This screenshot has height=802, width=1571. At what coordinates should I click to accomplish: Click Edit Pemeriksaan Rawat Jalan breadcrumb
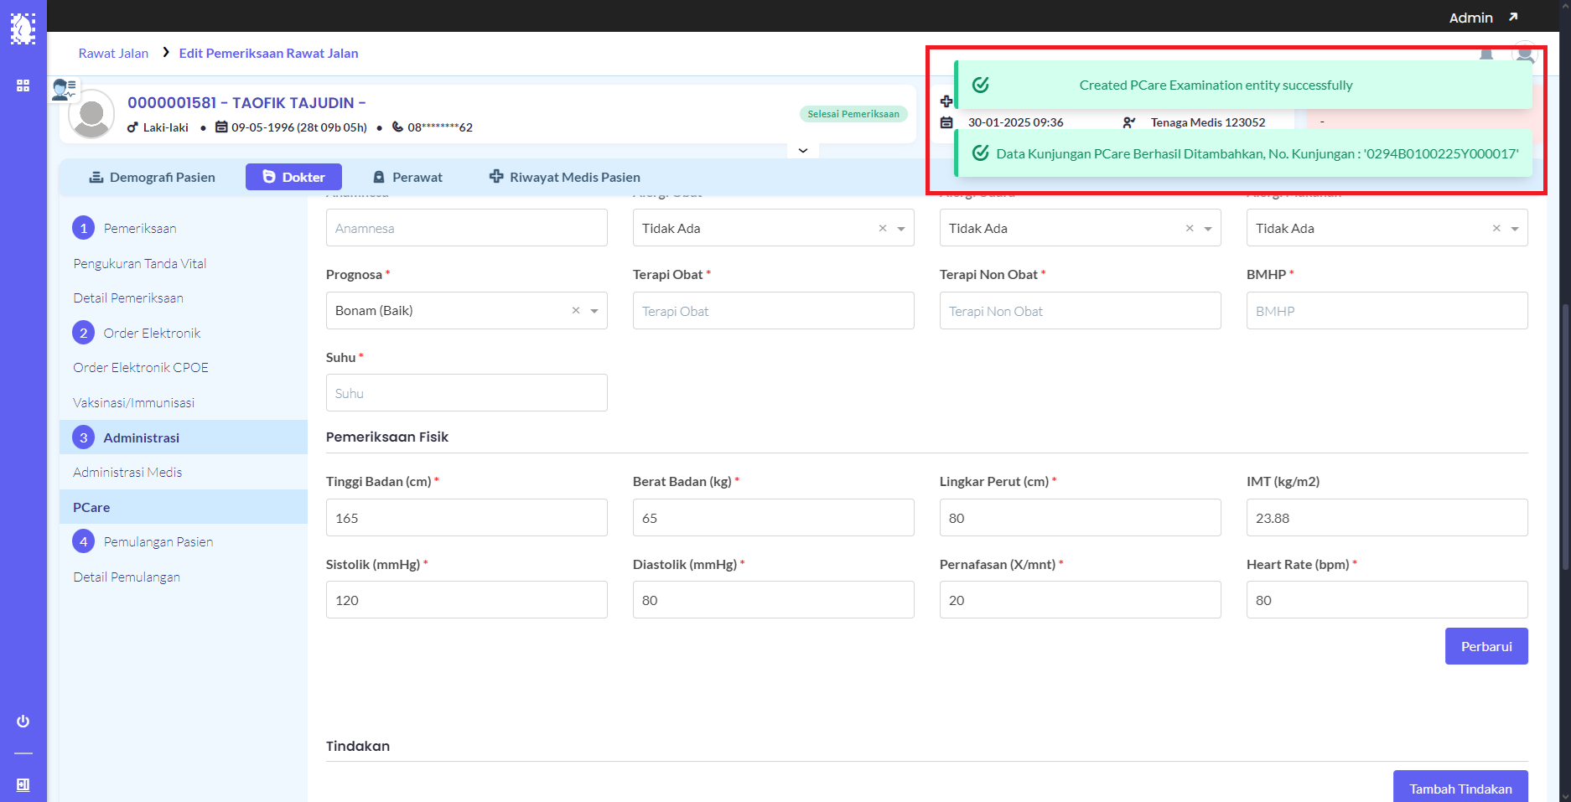pyautogui.click(x=268, y=53)
